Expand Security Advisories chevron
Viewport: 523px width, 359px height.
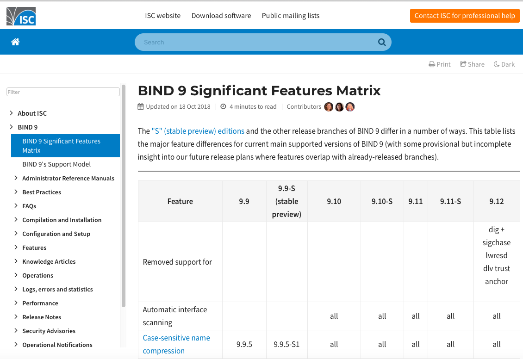click(x=16, y=331)
